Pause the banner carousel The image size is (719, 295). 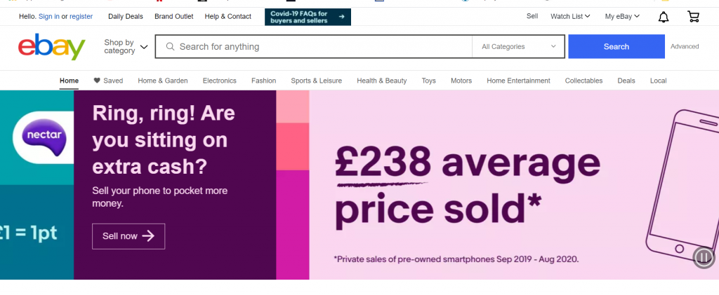(704, 257)
